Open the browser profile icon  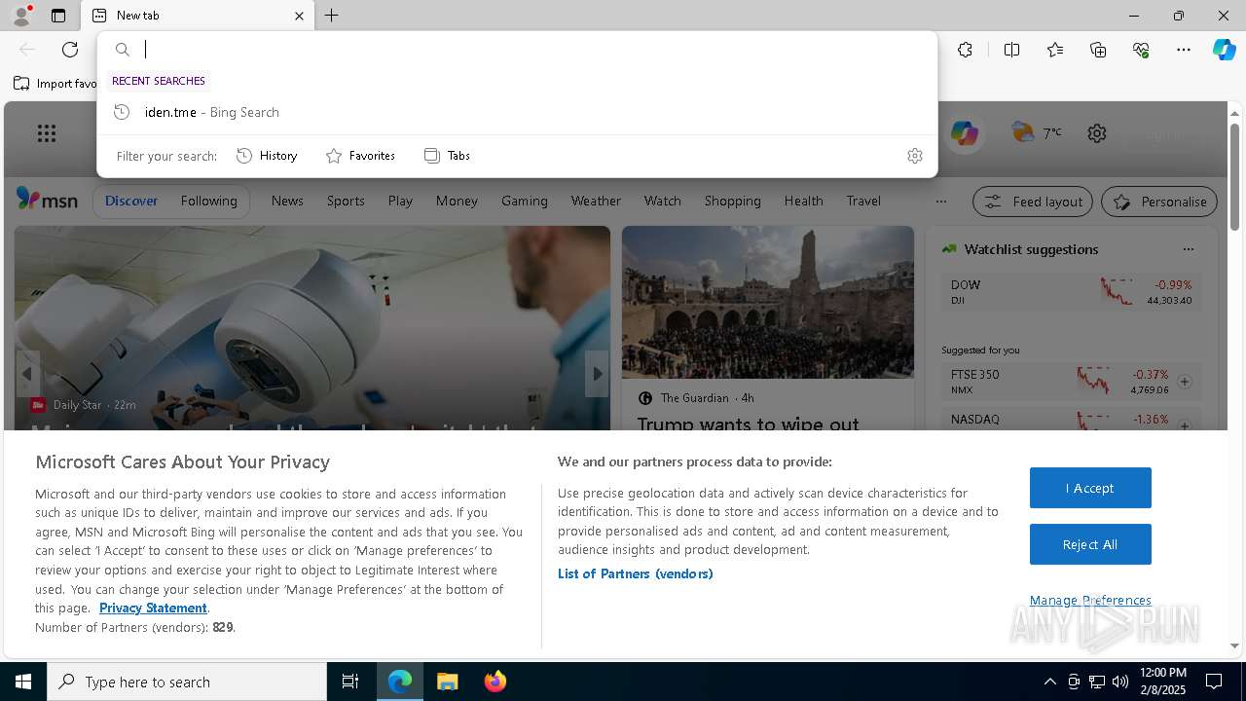coord(20,16)
